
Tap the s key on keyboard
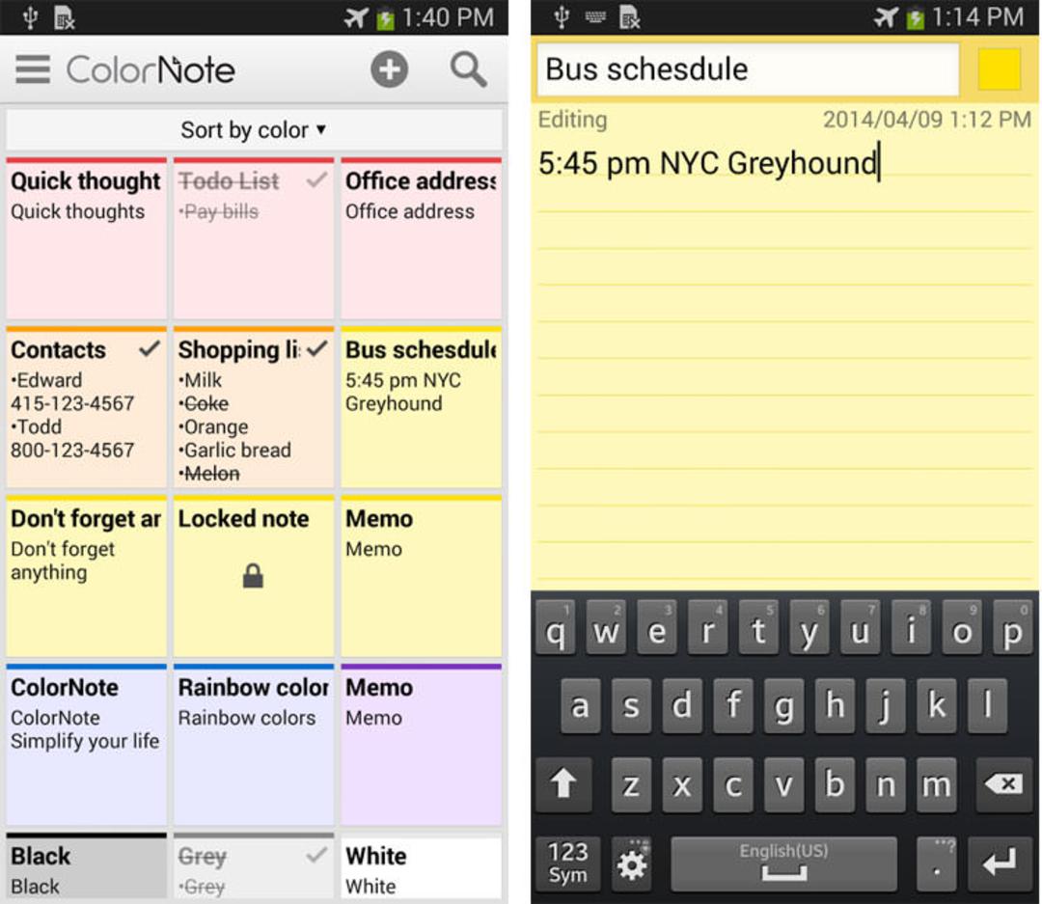631,706
